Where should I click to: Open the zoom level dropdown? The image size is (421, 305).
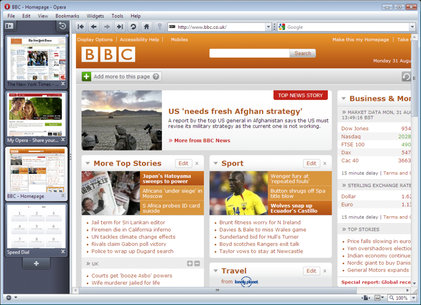pyautogui.click(x=414, y=298)
